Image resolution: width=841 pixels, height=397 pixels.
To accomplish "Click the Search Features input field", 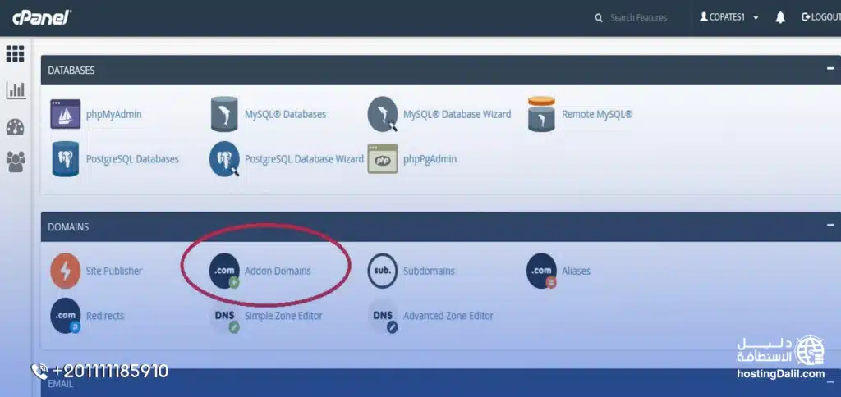I will (x=639, y=17).
